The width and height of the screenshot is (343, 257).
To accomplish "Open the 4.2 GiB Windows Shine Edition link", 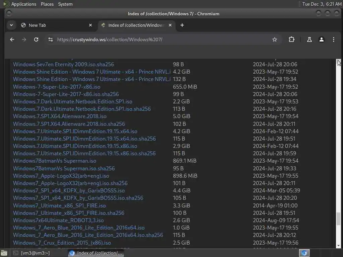I will tap(92, 72).
